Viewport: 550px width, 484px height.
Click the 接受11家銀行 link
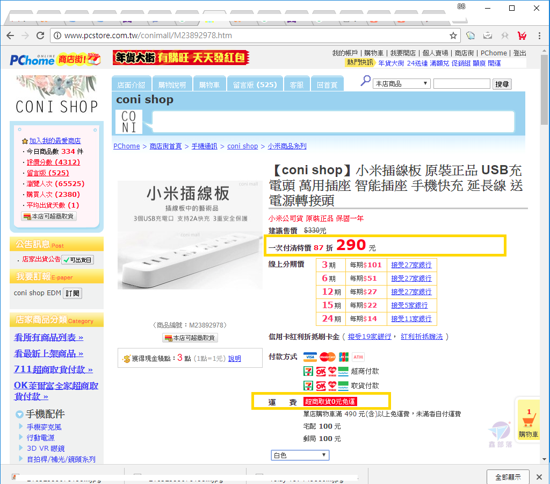(411, 318)
